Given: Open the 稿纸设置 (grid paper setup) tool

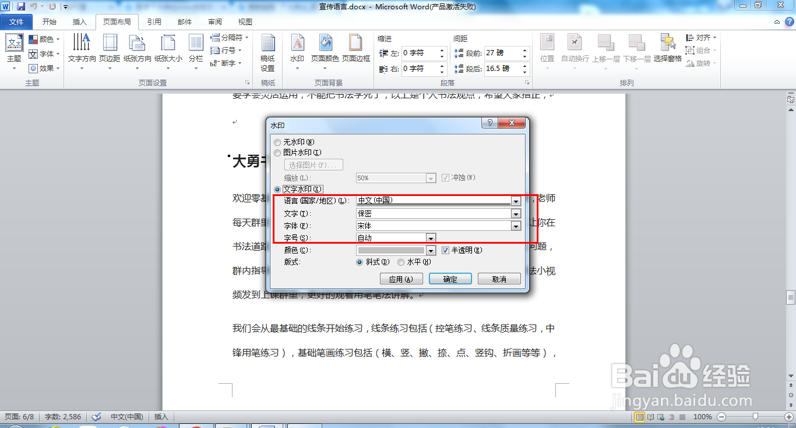Looking at the screenshot, I should click(x=267, y=51).
